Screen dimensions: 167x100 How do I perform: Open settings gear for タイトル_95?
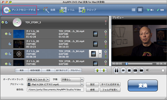pos(105,42)
